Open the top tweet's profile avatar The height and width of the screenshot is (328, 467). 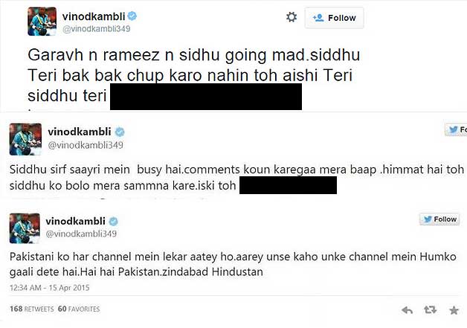pos(42,22)
